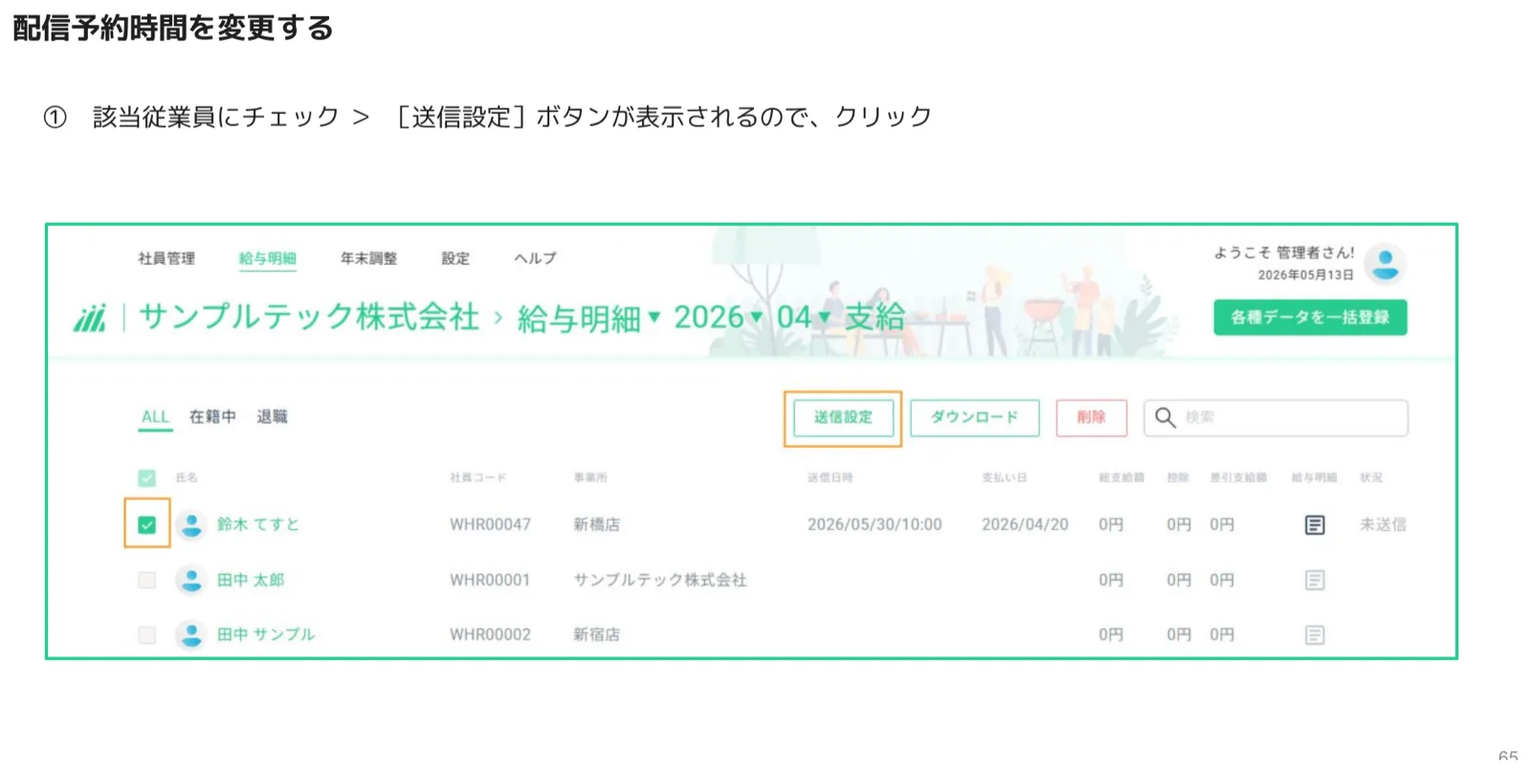1531x773 pixels.
Task: Click the search magnifier icon
Action: [1165, 418]
